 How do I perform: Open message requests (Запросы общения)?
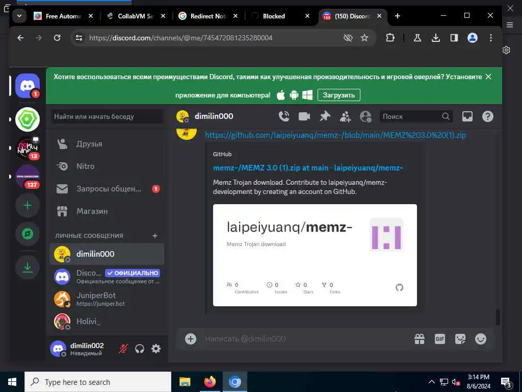pos(107,189)
